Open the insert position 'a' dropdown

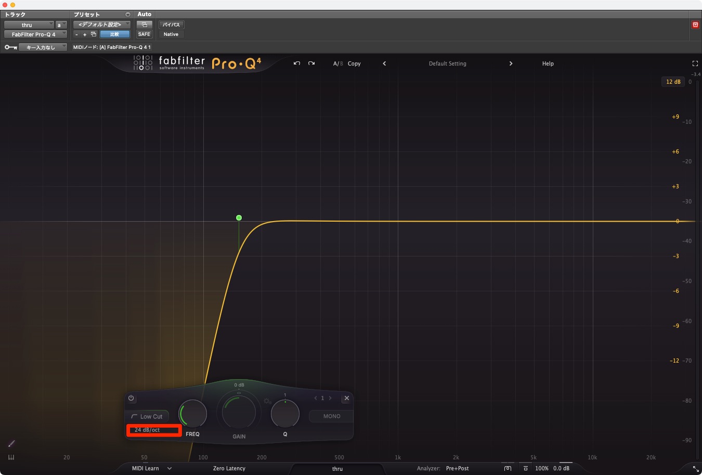(61, 25)
